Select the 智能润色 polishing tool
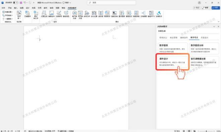This screenshot has height=132, width=221. click(x=66, y=14)
